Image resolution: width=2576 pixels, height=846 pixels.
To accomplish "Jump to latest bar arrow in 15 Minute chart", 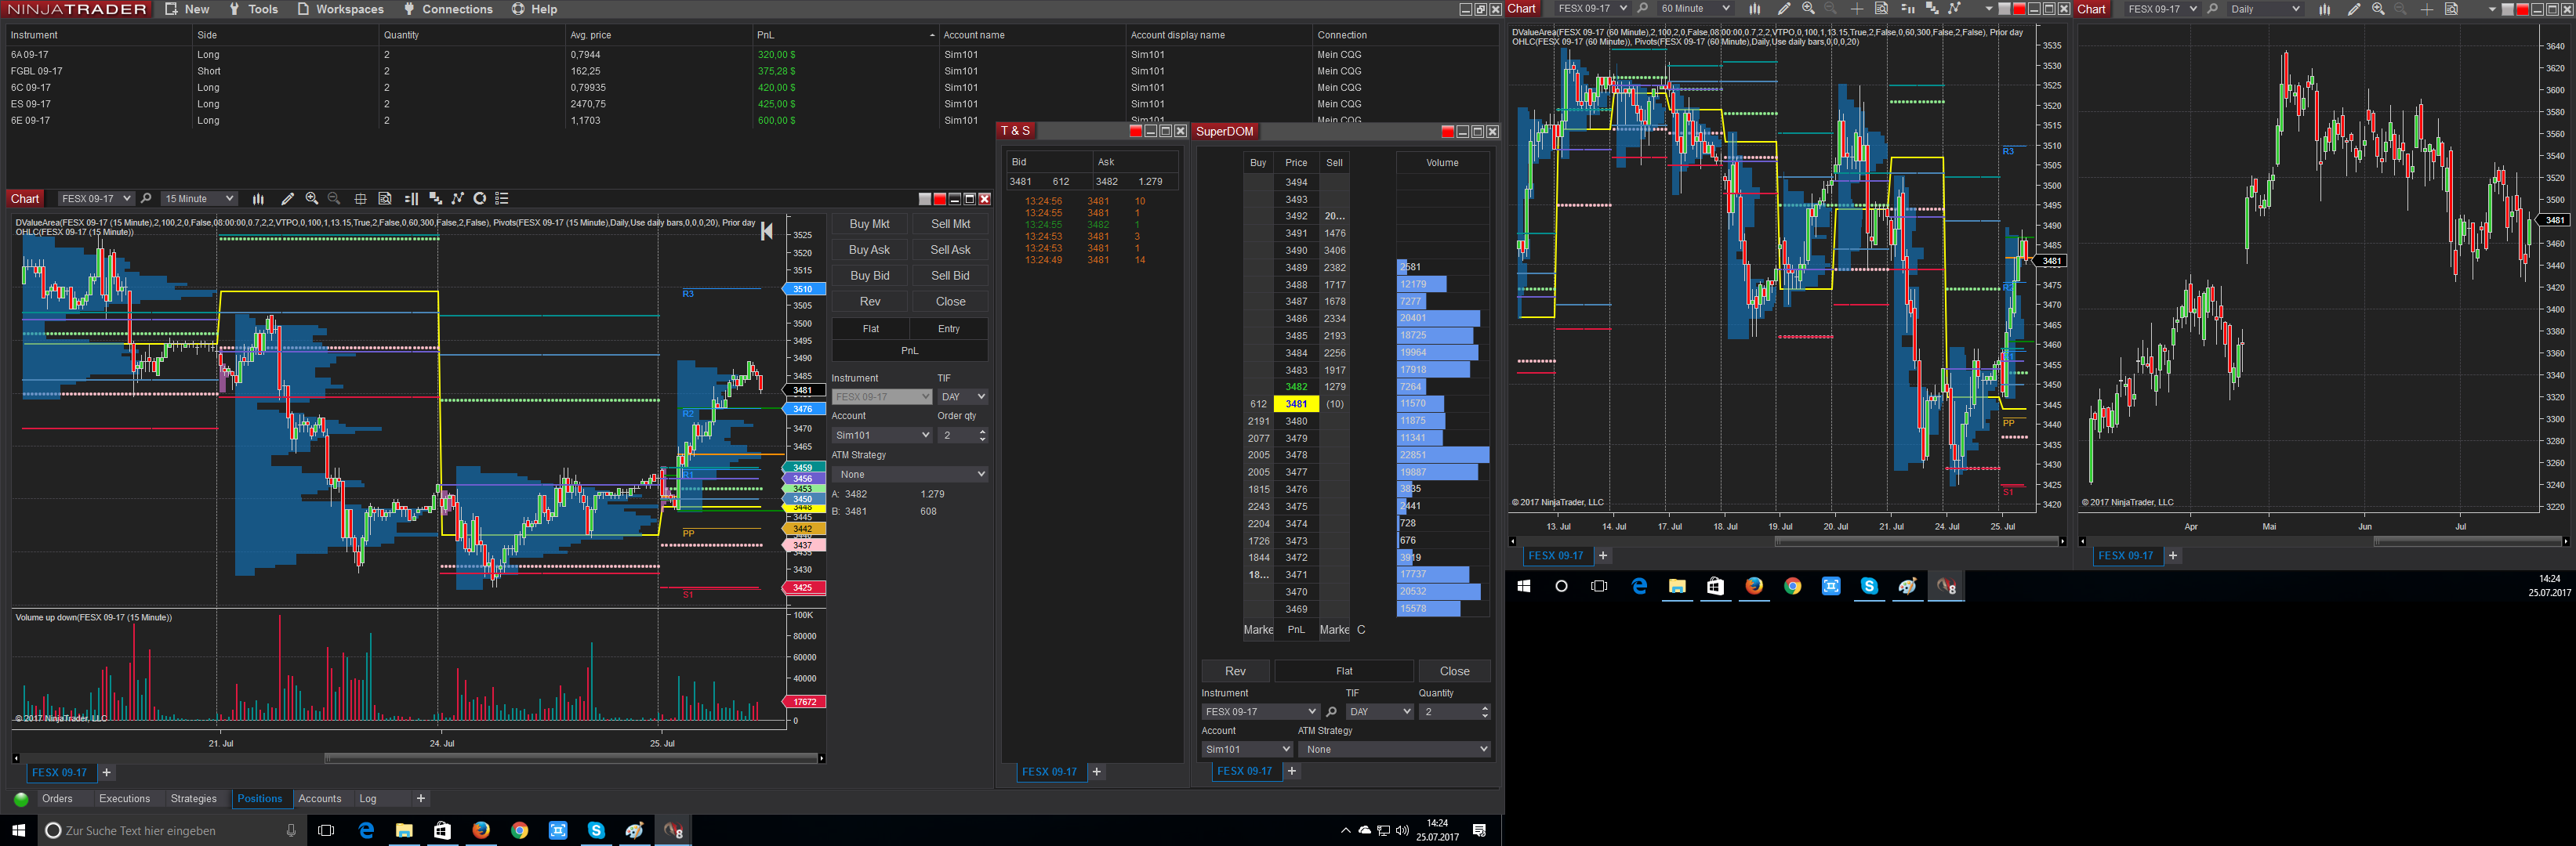I will click(767, 232).
